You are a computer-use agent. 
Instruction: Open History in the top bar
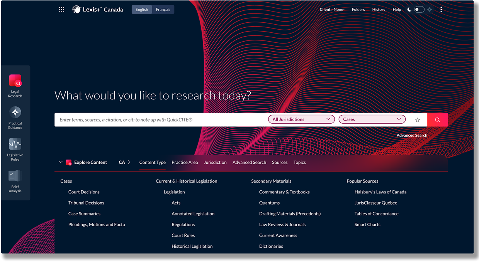[x=379, y=10]
